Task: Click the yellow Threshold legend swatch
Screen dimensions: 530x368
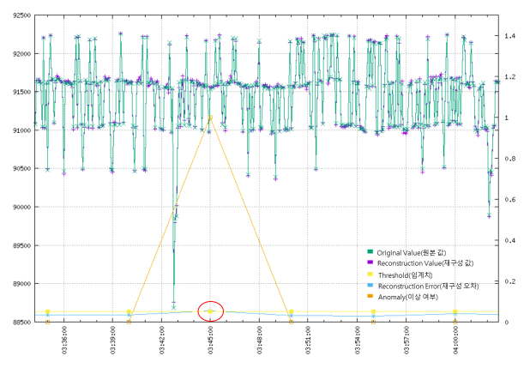Action: coord(370,274)
